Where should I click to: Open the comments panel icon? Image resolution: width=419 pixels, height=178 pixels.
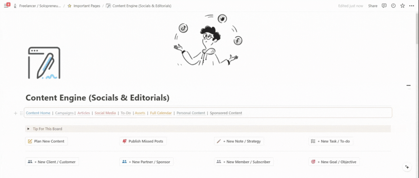pos(384,6)
